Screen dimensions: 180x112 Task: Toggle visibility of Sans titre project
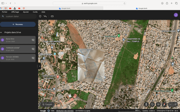point(33,40)
